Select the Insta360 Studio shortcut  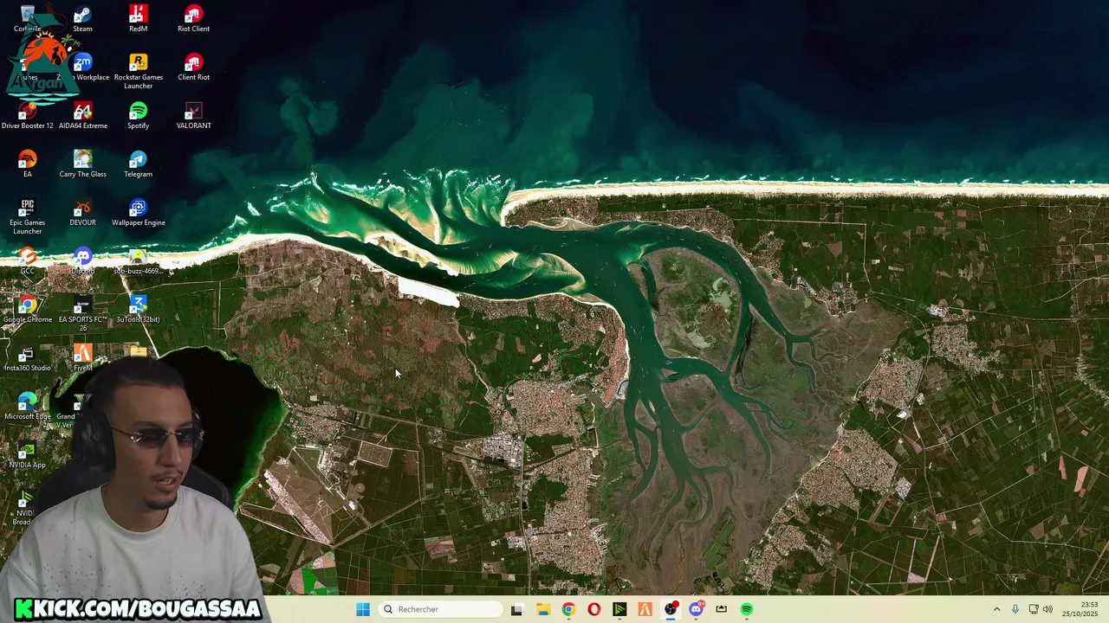pyautogui.click(x=27, y=358)
